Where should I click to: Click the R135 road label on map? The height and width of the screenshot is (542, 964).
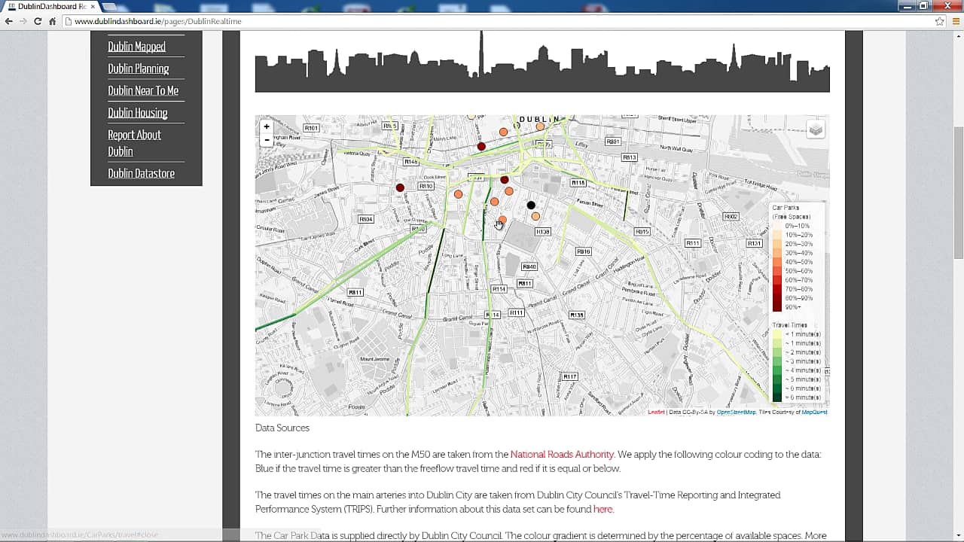click(x=576, y=315)
